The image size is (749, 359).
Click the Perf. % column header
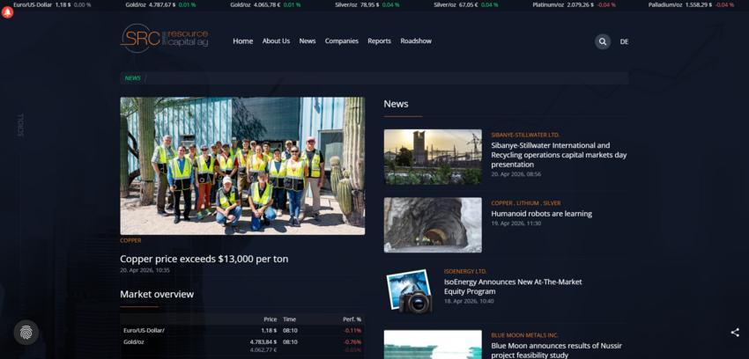point(352,319)
